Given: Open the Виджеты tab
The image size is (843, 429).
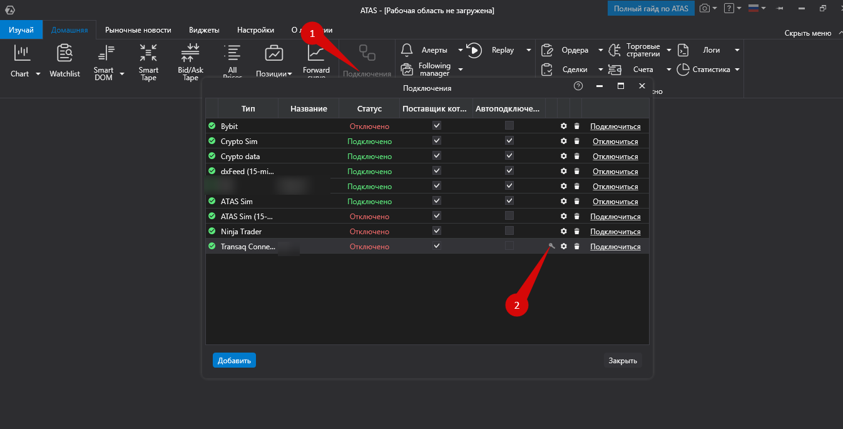Looking at the screenshot, I should click(204, 30).
